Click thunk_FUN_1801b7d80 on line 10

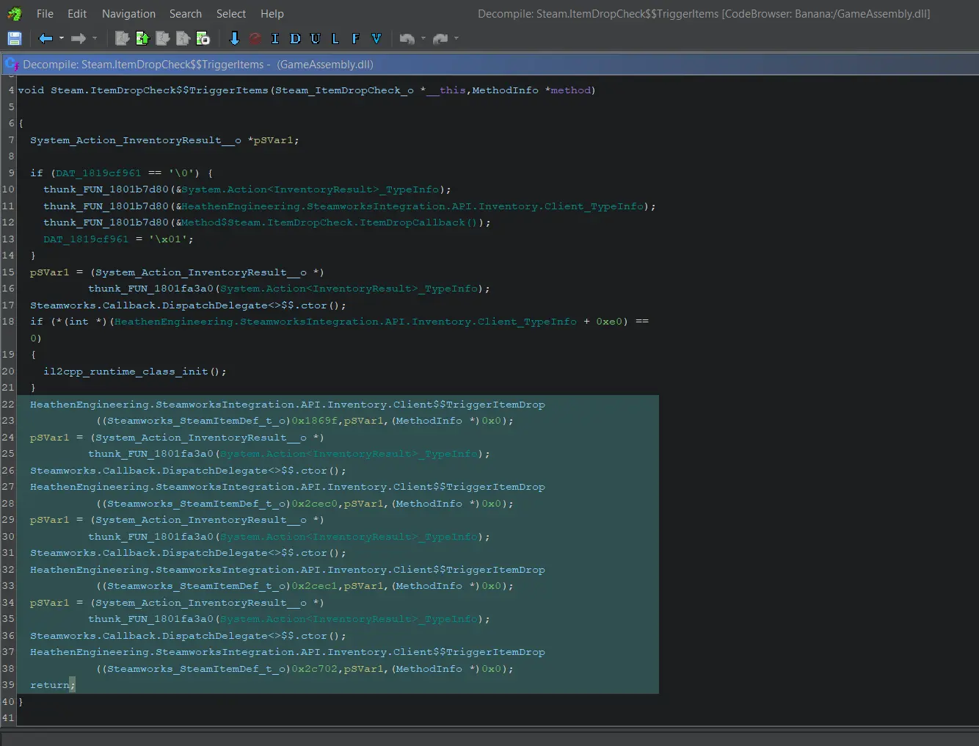point(106,189)
